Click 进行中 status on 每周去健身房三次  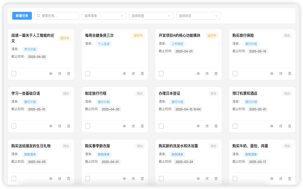pyautogui.click(x=138, y=36)
